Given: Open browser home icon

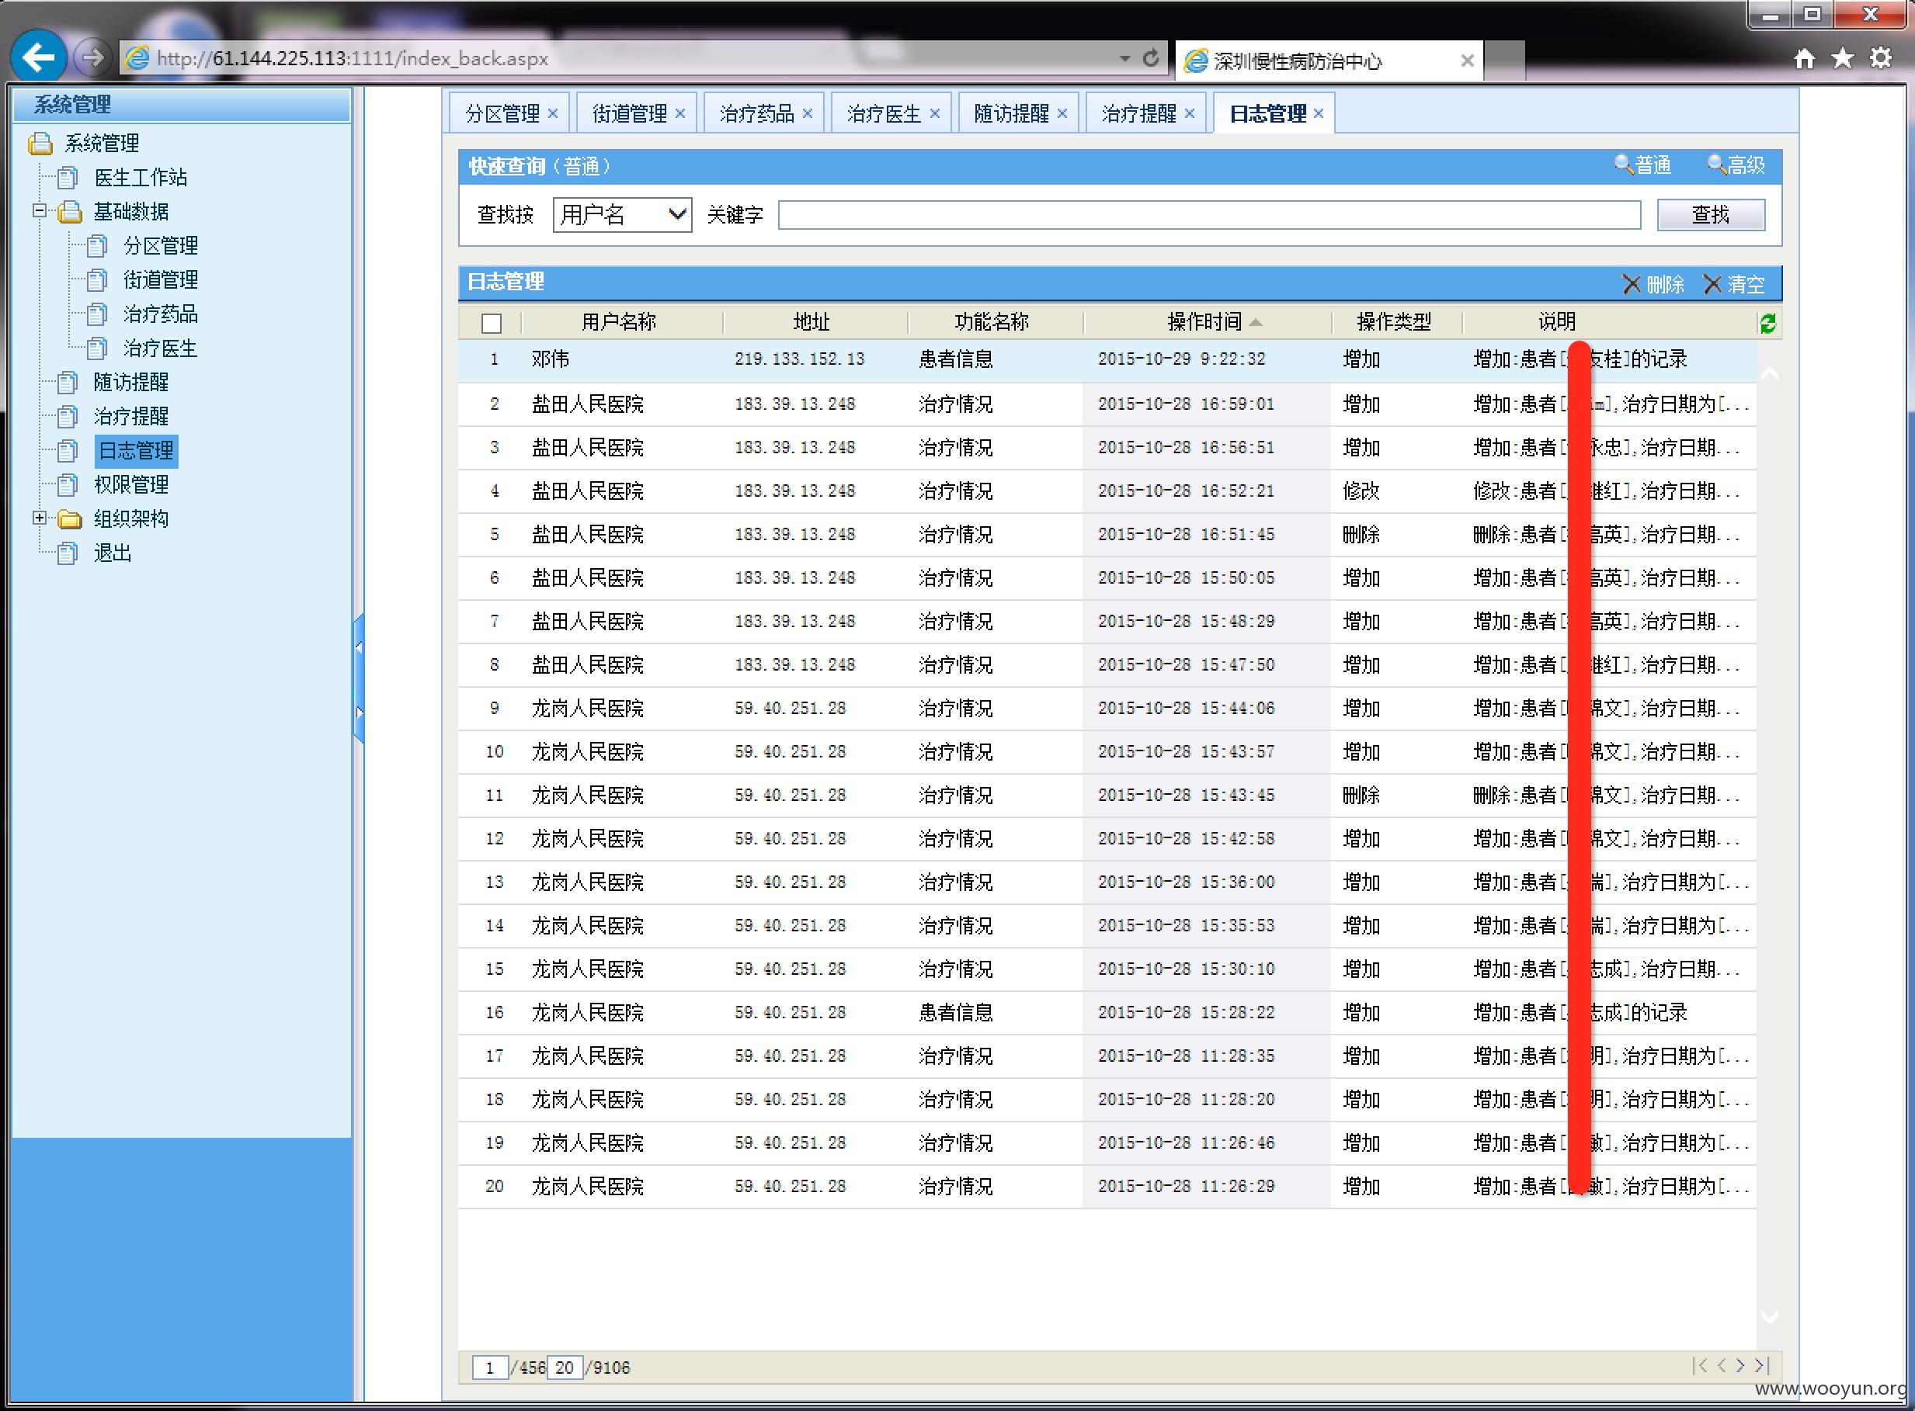Looking at the screenshot, I should tap(1804, 59).
